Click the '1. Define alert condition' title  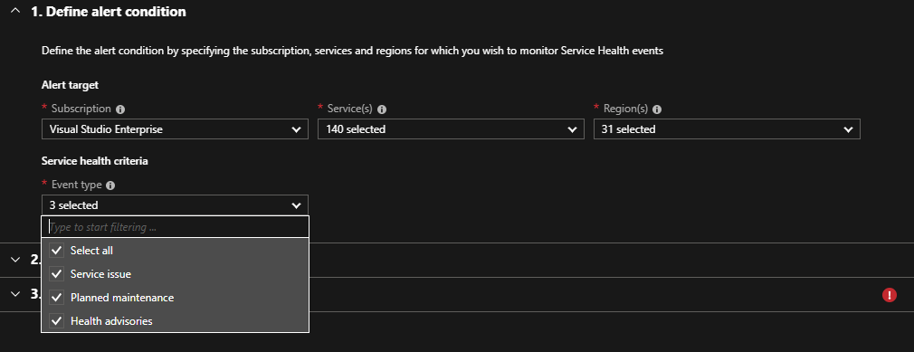point(109,11)
